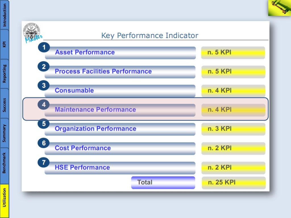Open the Benchmark side tab
The image size is (291, 218).
(5, 166)
